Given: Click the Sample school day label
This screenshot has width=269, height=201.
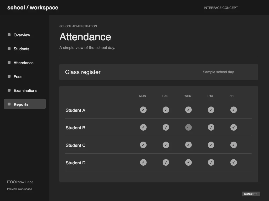Looking at the screenshot, I should click(x=218, y=72).
